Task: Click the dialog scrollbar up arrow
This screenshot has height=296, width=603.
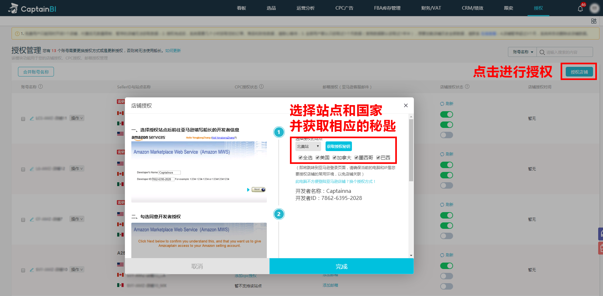Action: click(411, 117)
